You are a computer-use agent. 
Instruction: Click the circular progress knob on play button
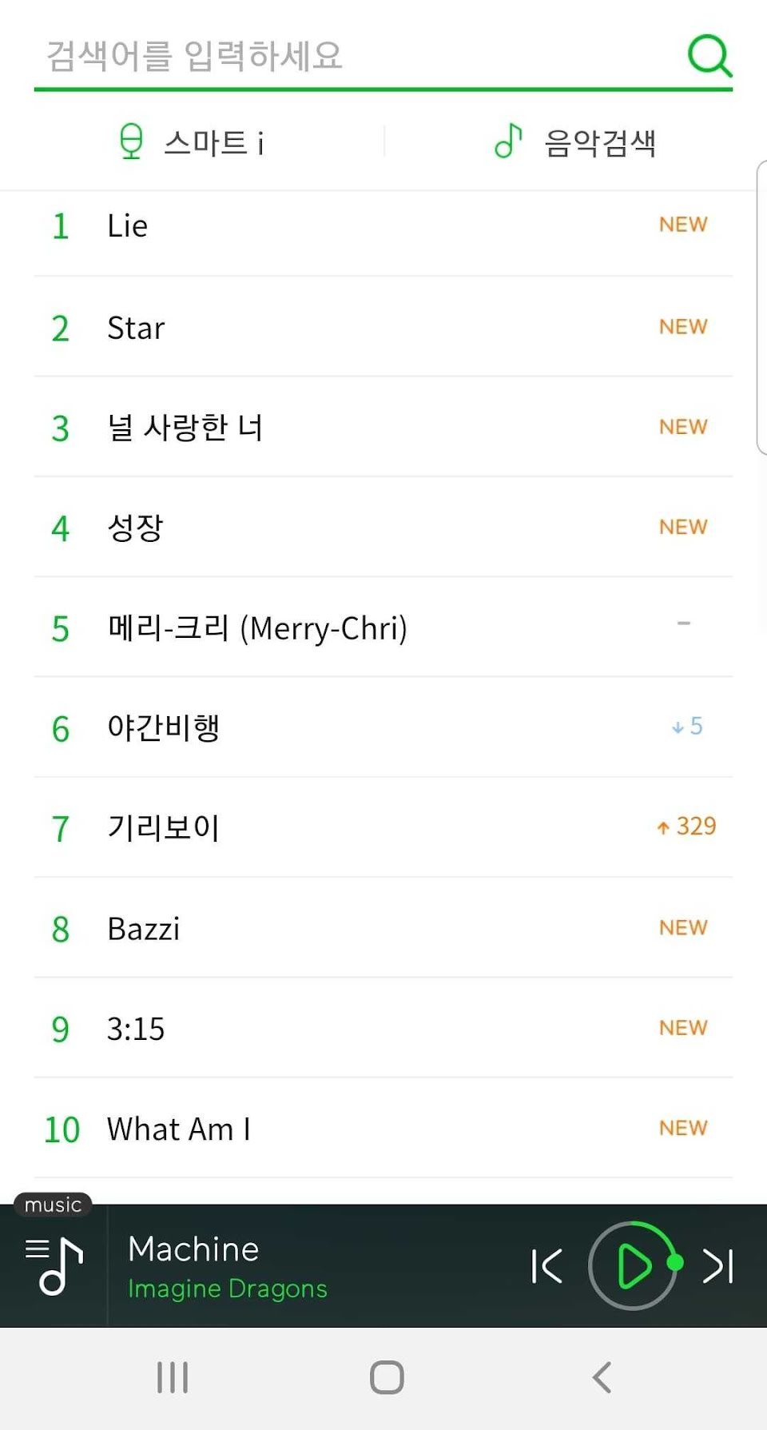coord(675,1262)
